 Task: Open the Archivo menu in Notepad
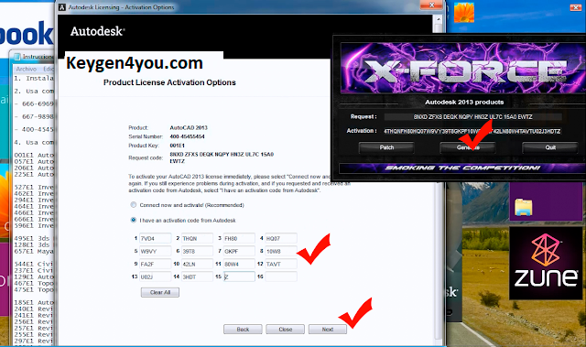[26, 69]
